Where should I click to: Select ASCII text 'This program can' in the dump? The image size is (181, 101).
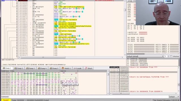[69, 81]
